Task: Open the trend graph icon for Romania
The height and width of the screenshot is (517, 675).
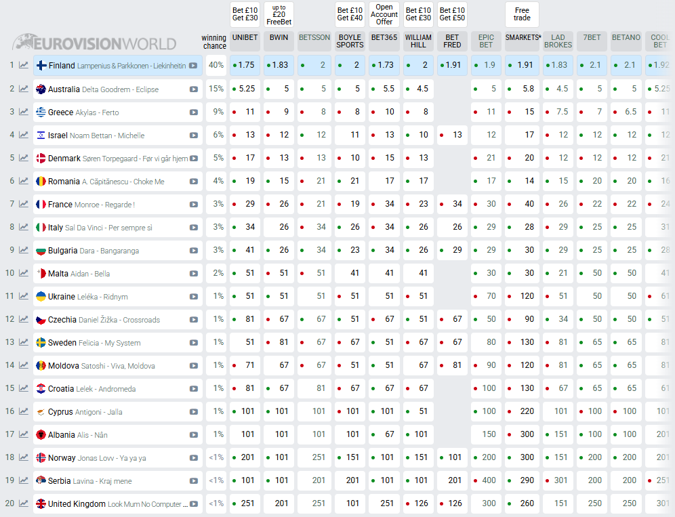Action: click(x=24, y=181)
